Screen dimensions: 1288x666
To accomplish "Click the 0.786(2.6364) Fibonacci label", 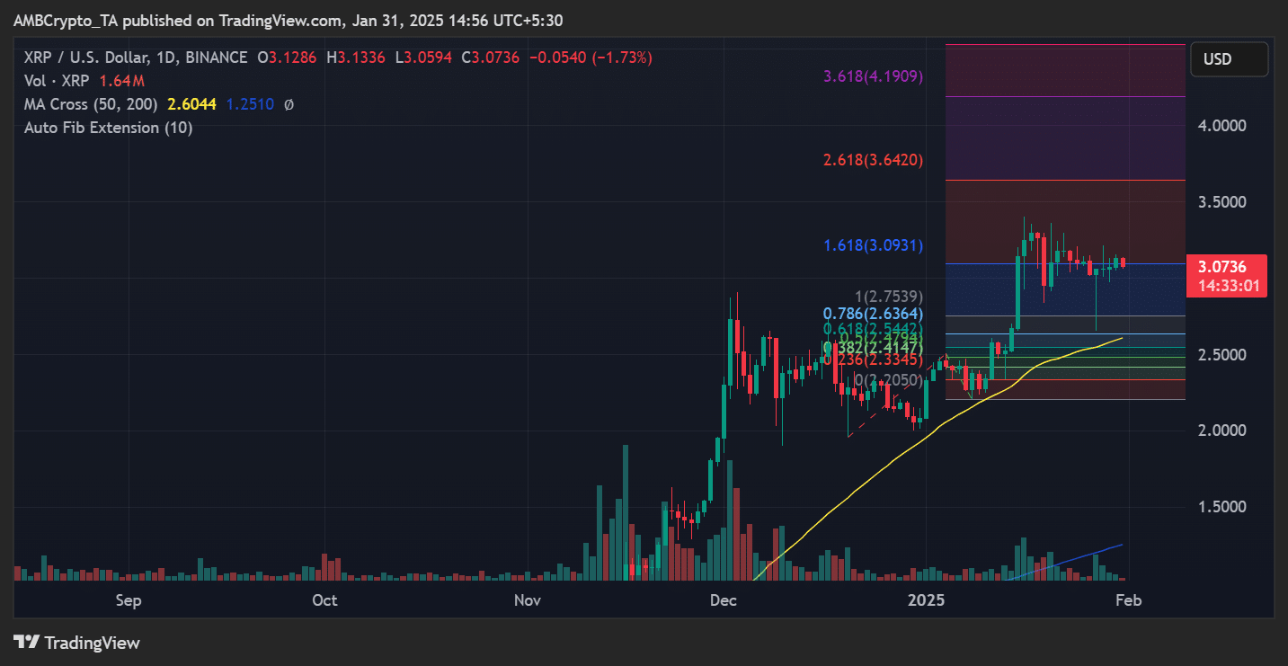I will 873,314.
